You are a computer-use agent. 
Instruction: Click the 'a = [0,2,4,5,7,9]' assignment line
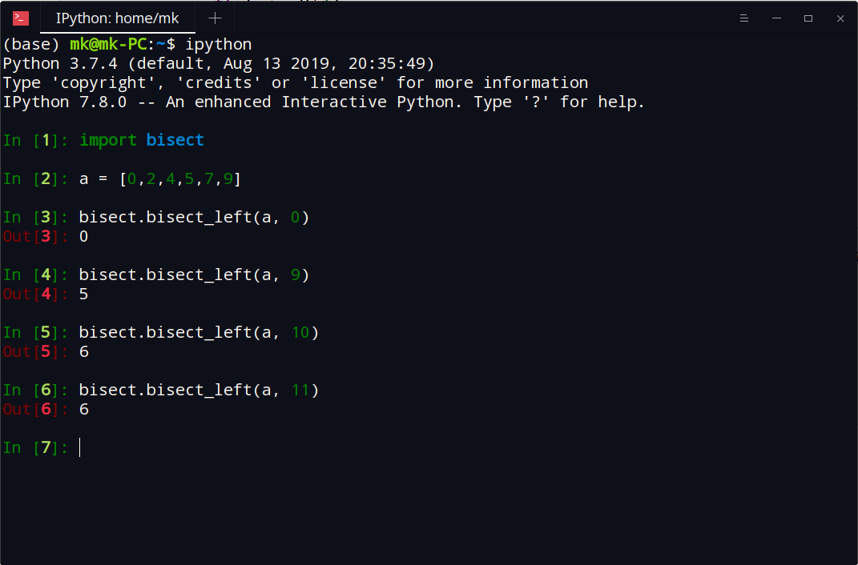coord(159,178)
